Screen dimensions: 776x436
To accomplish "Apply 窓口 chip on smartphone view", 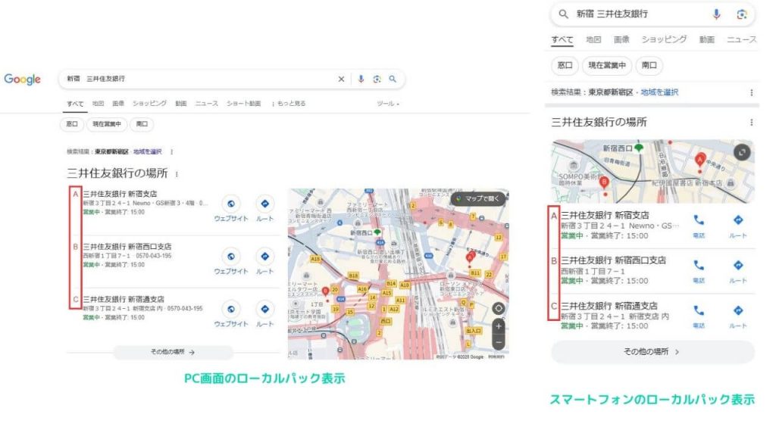I will 565,65.
